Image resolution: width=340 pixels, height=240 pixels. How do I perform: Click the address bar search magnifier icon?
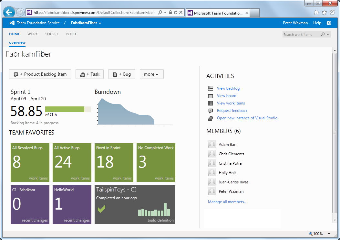tap(160, 12)
